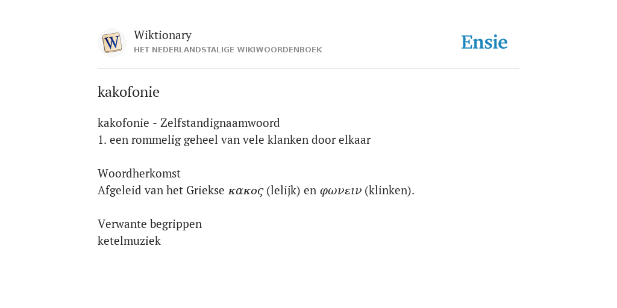
Task: Click the Wiktionary W logo icon
Action: [111, 43]
